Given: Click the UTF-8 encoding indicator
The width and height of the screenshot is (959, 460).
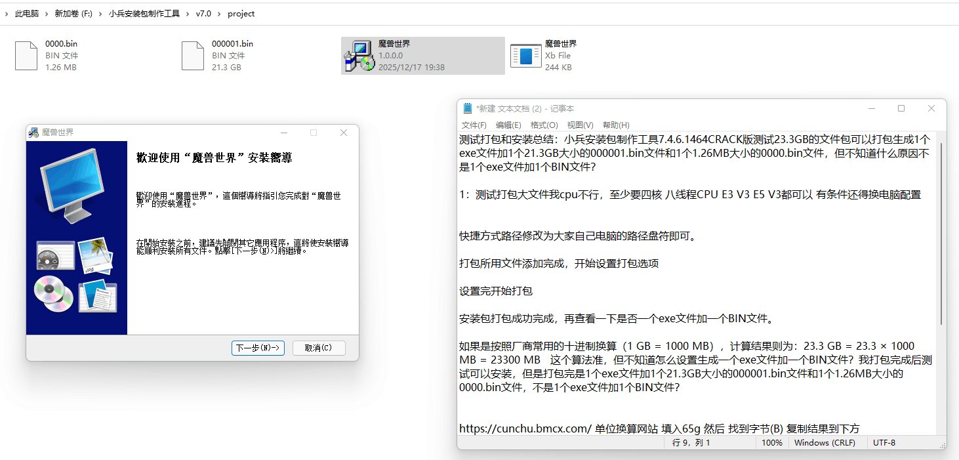Looking at the screenshot, I should 884,442.
